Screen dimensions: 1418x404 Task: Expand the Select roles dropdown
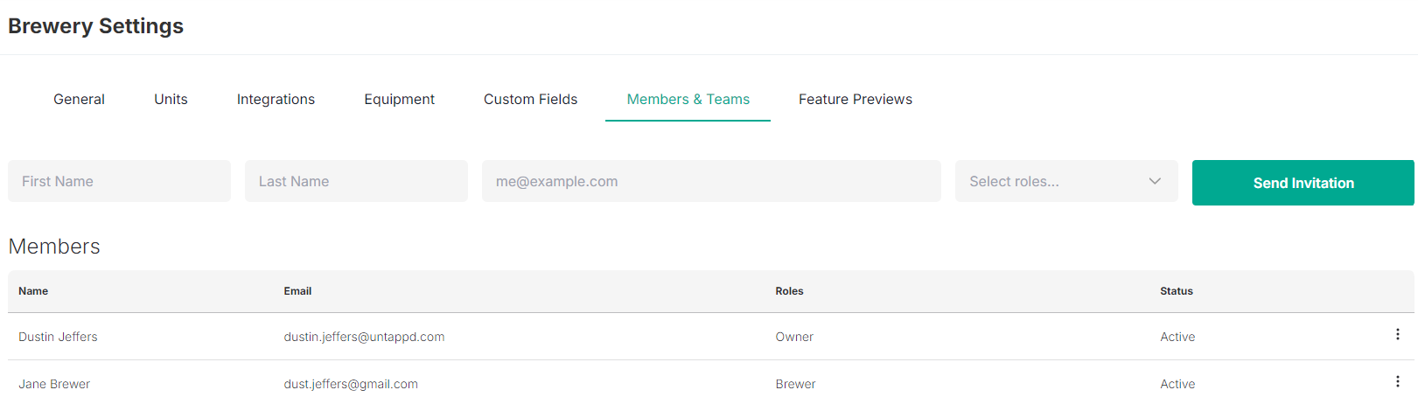click(x=1066, y=181)
